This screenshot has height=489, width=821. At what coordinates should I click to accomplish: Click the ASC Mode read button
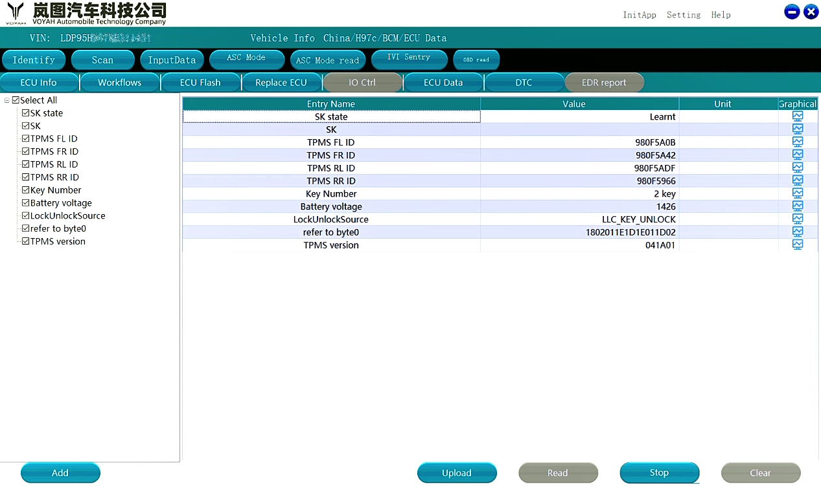(x=327, y=60)
